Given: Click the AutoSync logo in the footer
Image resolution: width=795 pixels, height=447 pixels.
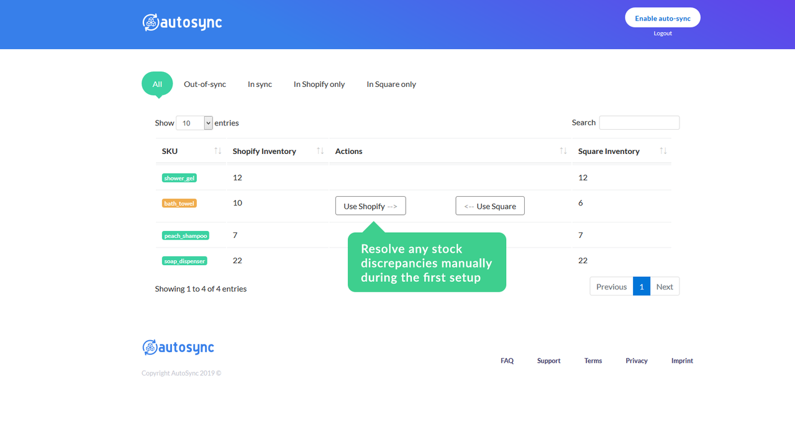Looking at the screenshot, I should pyautogui.click(x=178, y=347).
